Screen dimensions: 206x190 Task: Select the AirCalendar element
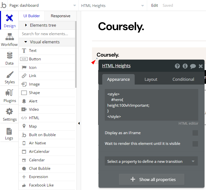pos(47,152)
